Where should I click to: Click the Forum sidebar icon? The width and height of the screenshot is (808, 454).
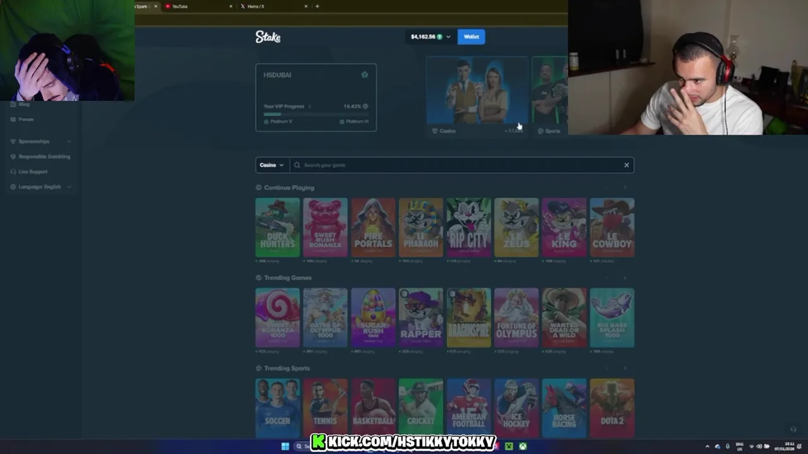click(x=13, y=119)
